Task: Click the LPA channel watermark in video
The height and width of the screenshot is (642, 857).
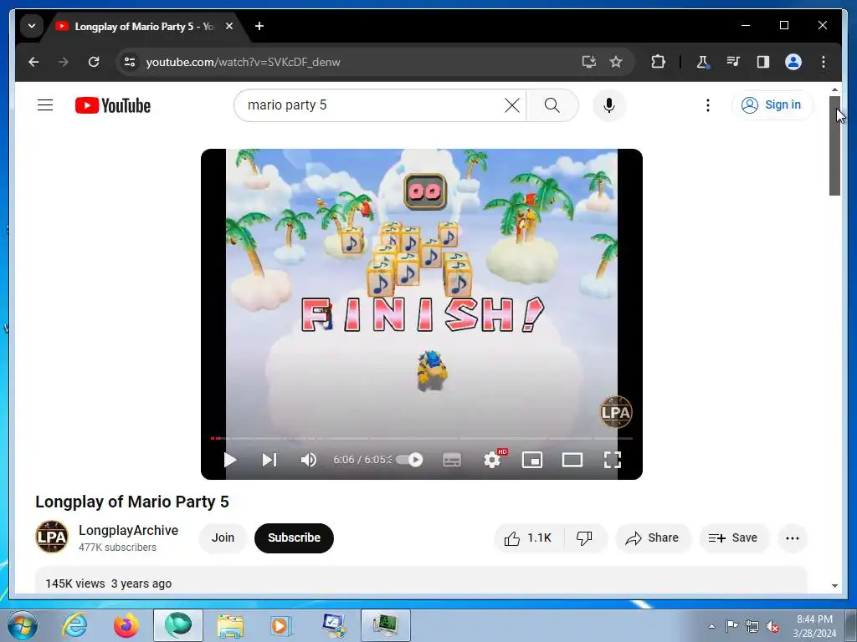Action: coord(615,412)
